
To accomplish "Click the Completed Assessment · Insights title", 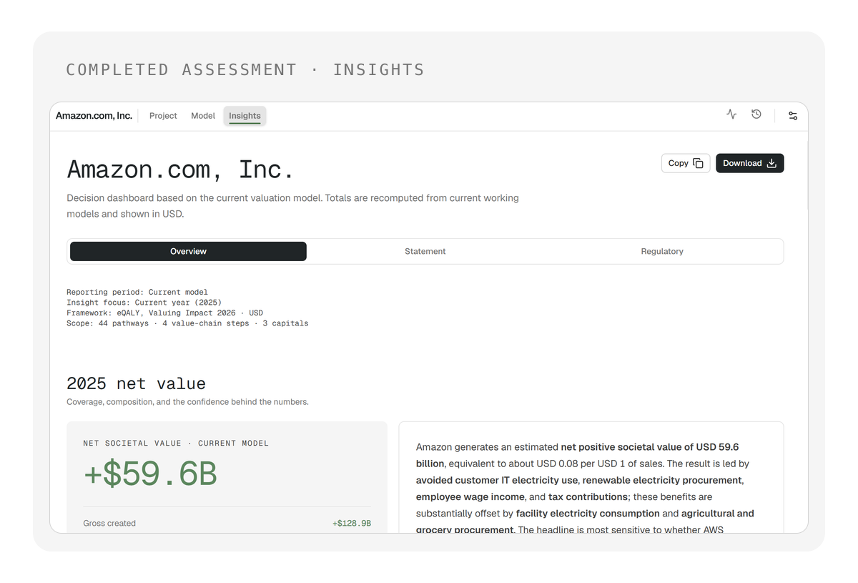I will pos(245,69).
